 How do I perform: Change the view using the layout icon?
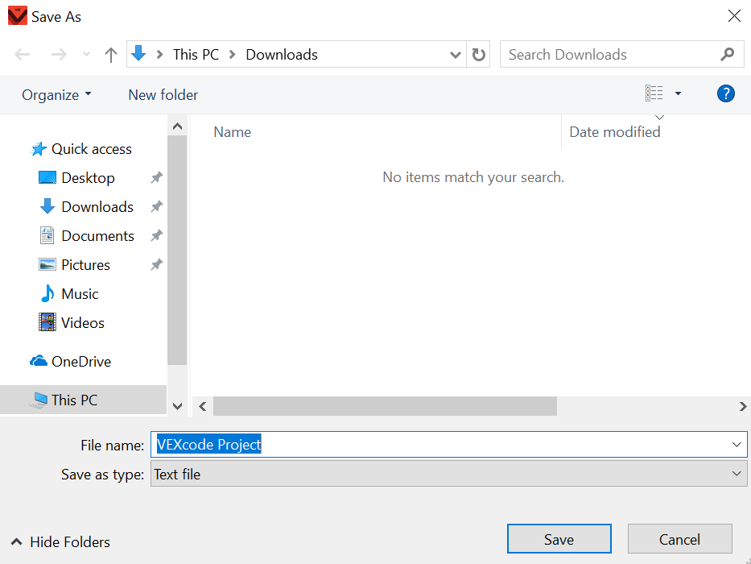click(x=654, y=93)
